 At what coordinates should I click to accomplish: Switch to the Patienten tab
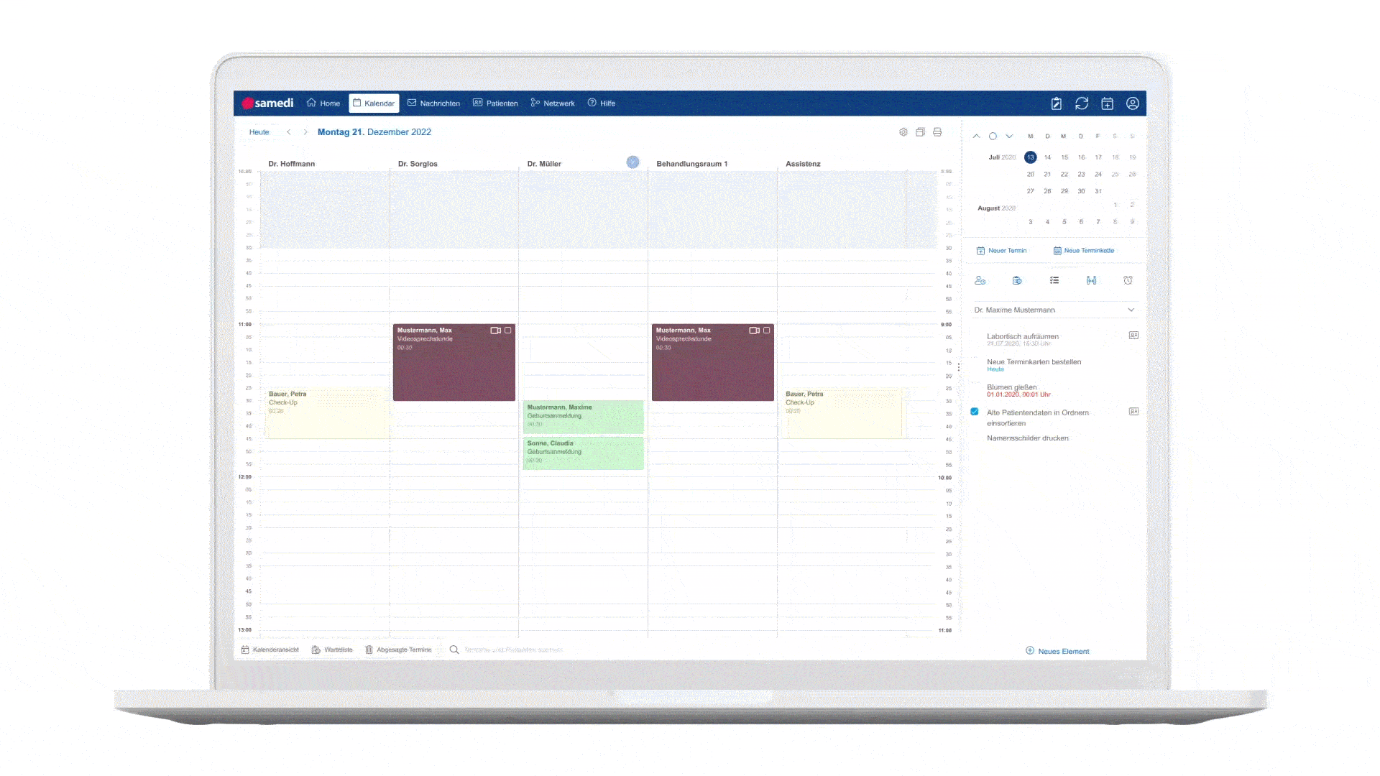pos(495,103)
